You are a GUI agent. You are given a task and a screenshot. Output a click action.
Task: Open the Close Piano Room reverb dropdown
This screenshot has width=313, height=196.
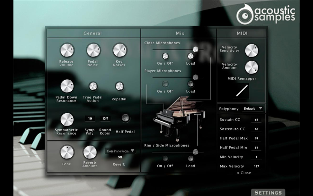[120, 151]
